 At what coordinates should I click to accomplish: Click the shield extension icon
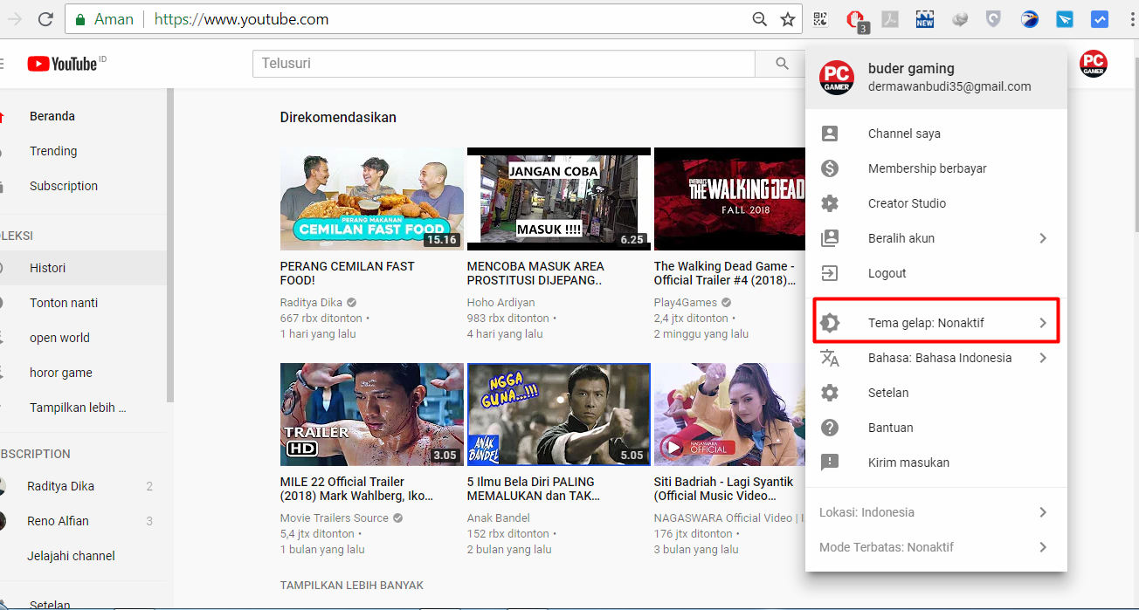[994, 19]
